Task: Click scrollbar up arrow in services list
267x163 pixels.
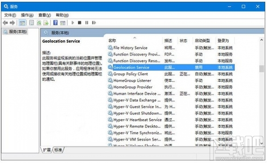Action: (x=262, y=40)
